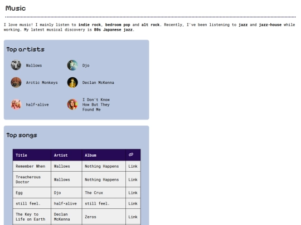The height and width of the screenshot is (225, 301).
Task: Select the I Don't Know How But They Found Me name
Action: point(96,104)
